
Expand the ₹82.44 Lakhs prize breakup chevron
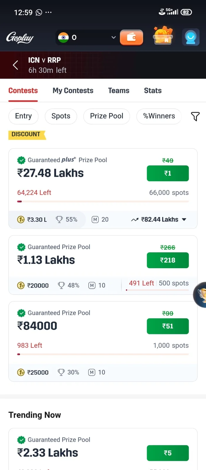click(x=184, y=219)
